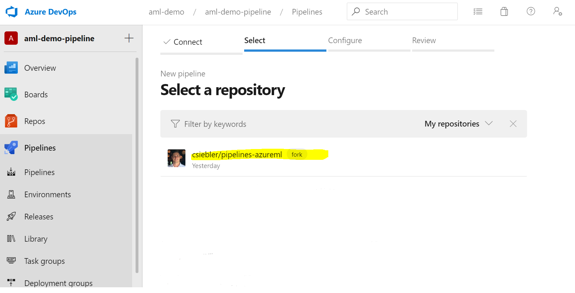Click the New pipeline subtitle text
Viewport: 575px width, 293px height.
point(183,74)
